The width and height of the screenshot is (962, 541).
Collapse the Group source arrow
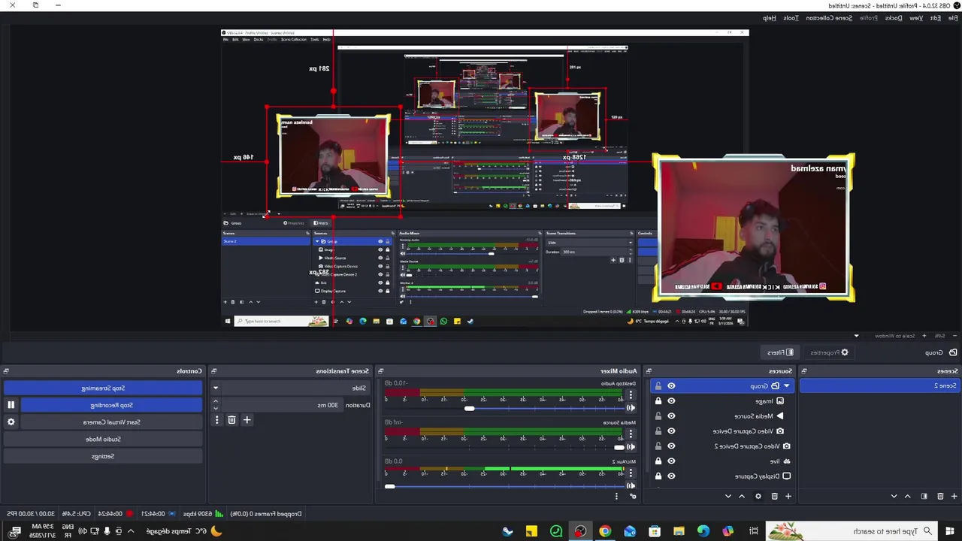(786, 386)
